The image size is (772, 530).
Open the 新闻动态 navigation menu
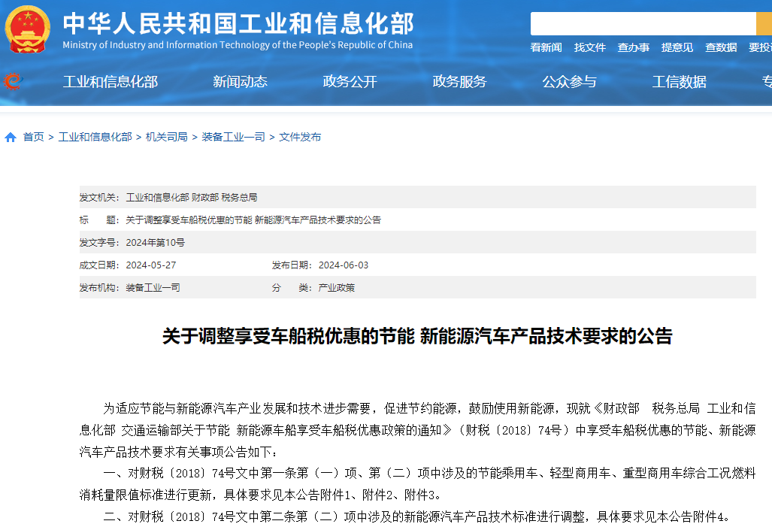[x=240, y=82]
